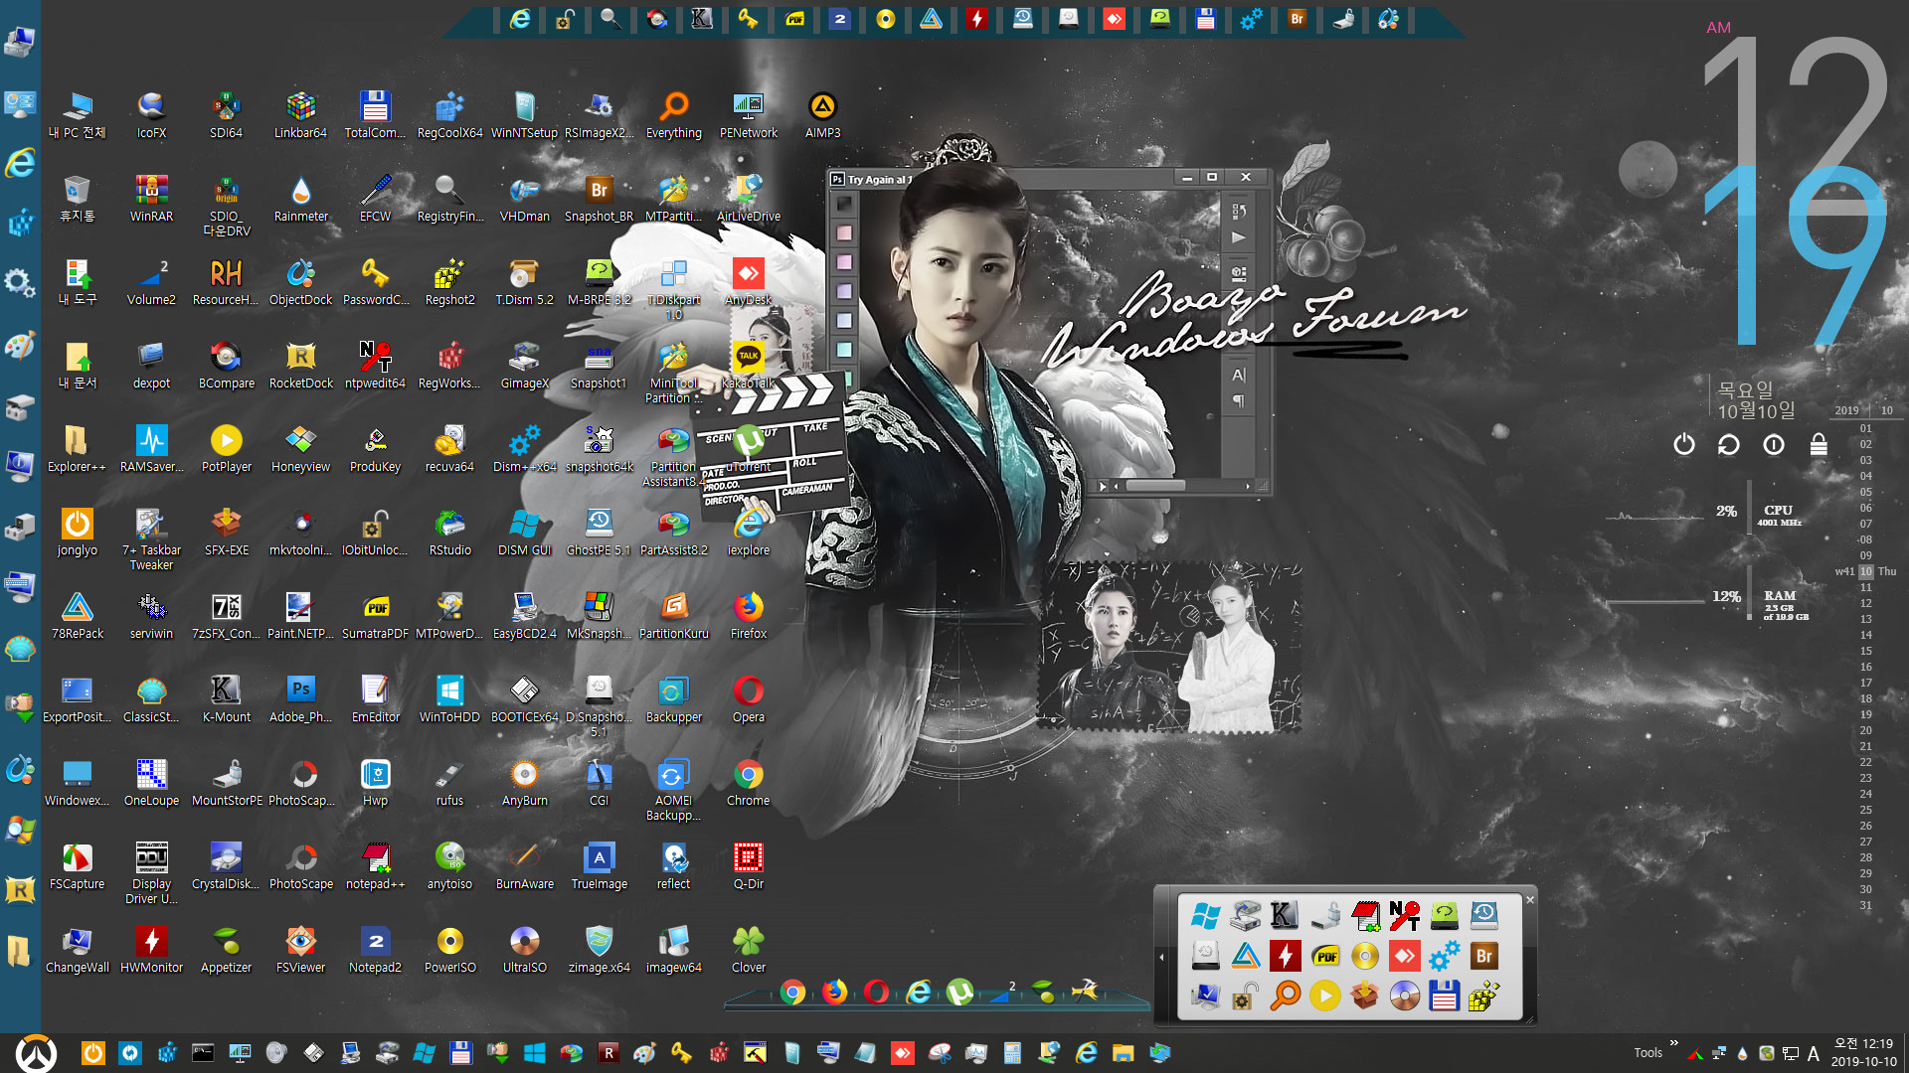
Task: Open CrystalDisk desktop shortcut
Action: point(226,865)
